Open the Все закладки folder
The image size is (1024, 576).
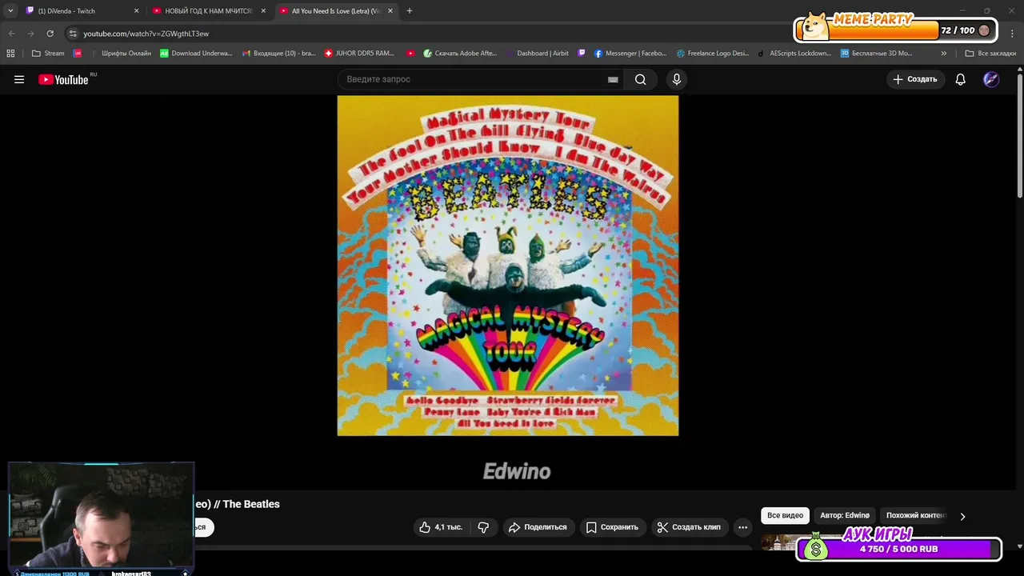click(990, 54)
